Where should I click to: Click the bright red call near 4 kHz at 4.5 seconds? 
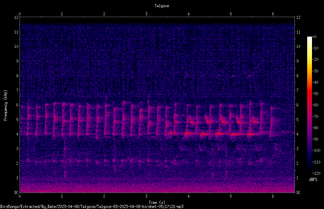pos(205,134)
